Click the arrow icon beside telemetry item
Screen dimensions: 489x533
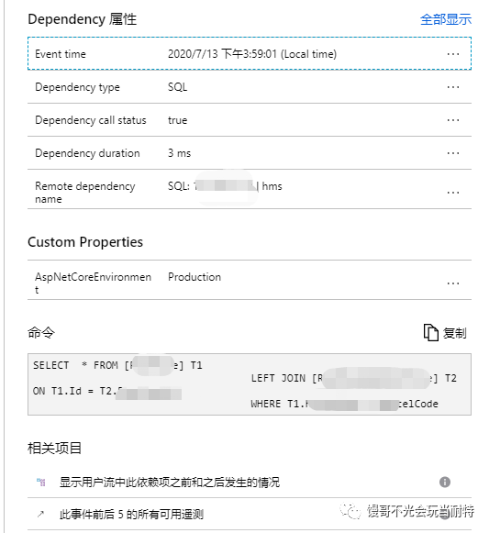[40, 514]
